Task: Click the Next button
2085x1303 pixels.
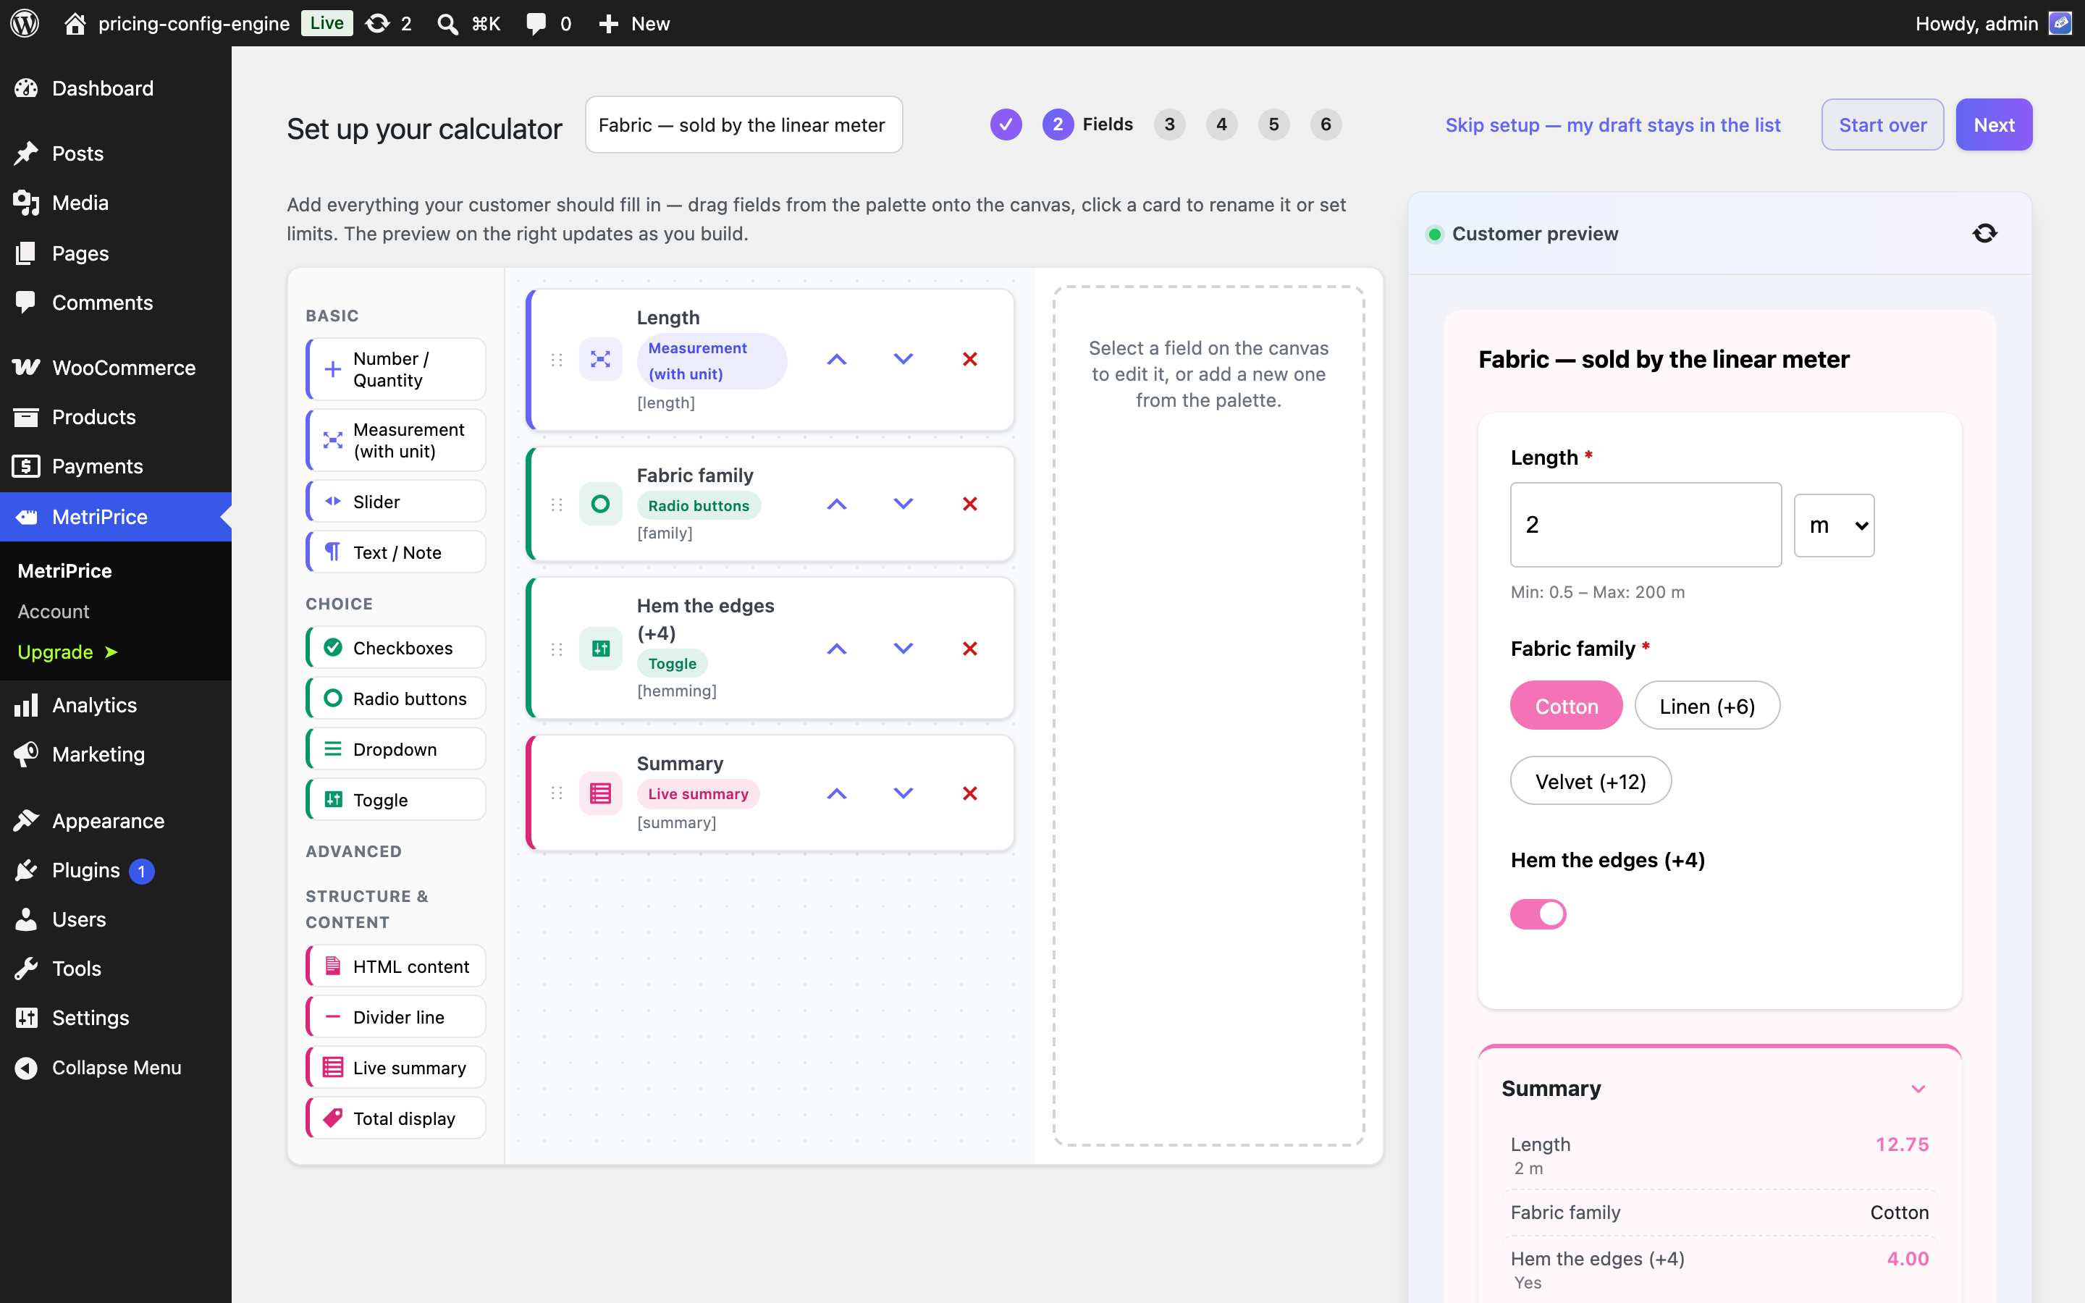Action: point(1994,125)
